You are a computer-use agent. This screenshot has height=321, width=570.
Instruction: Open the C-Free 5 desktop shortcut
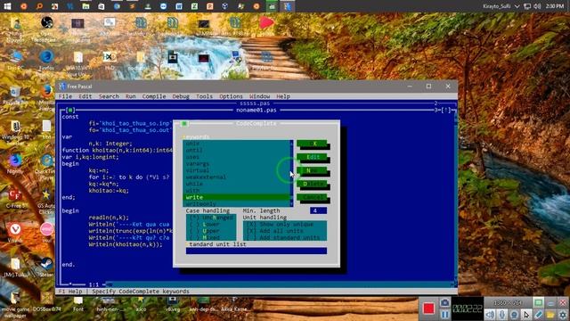pos(15,198)
